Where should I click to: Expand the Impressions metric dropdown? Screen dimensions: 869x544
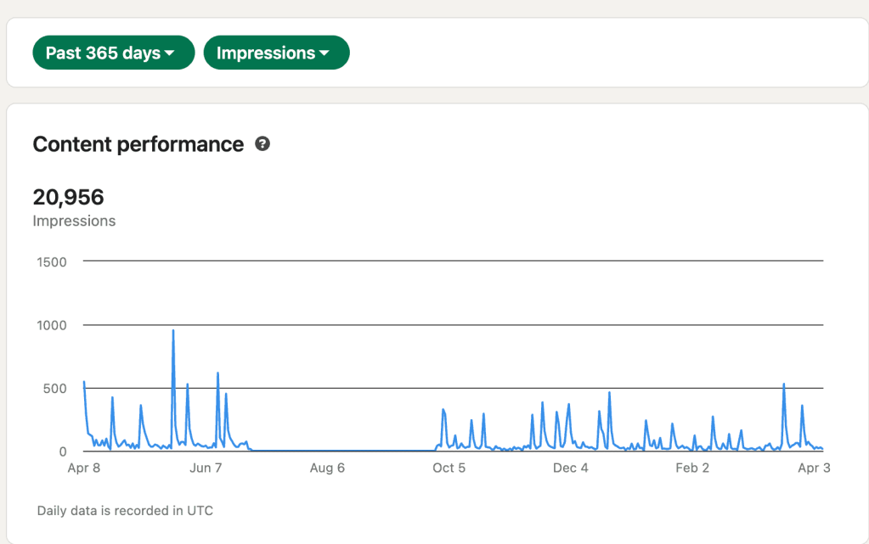point(276,53)
